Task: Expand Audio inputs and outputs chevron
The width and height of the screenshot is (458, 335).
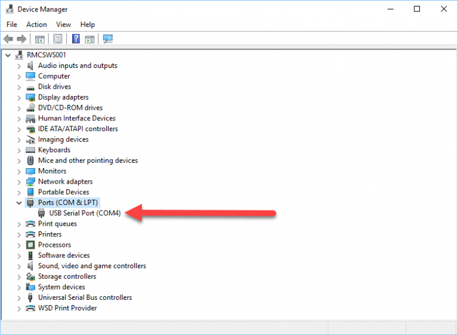Action: [x=19, y=66]
